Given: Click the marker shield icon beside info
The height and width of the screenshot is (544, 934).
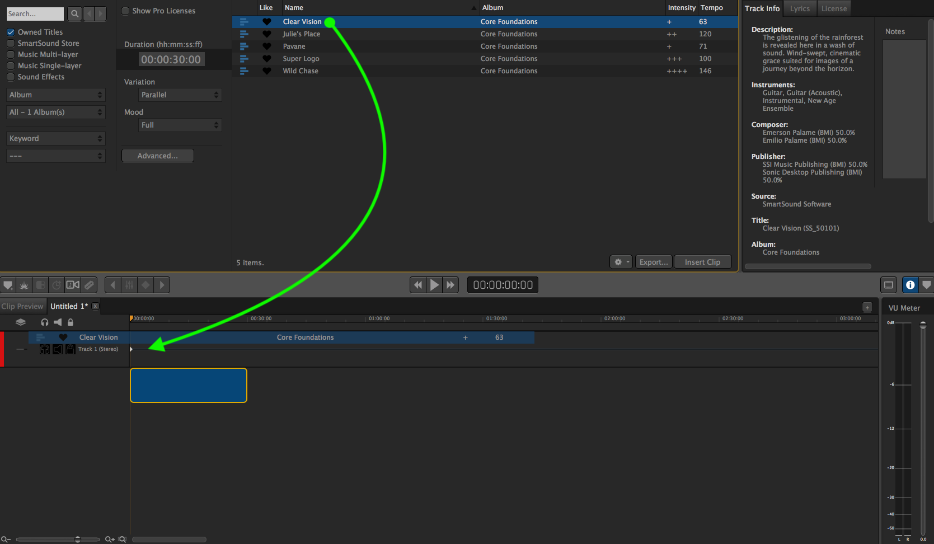Looking at the screenshot, I should pyautogui.click(x=927, y=285).
